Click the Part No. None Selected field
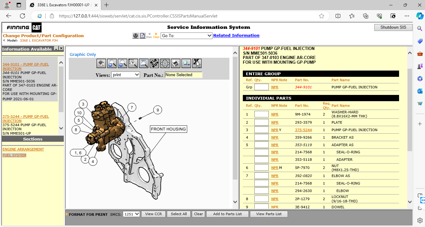This screenshot has width=425, height=227. (x=183, y=75)
